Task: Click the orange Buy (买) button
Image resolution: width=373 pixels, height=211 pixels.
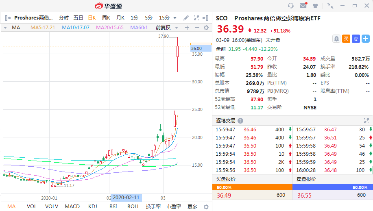Action: click(346, 39)
